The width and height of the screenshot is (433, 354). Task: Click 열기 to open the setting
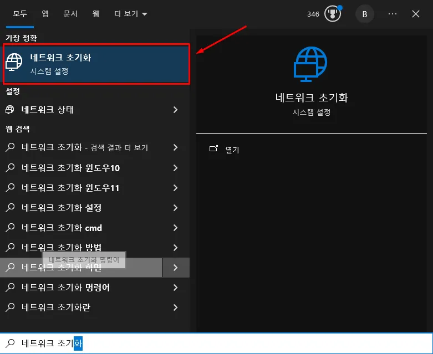pos(232,150)
